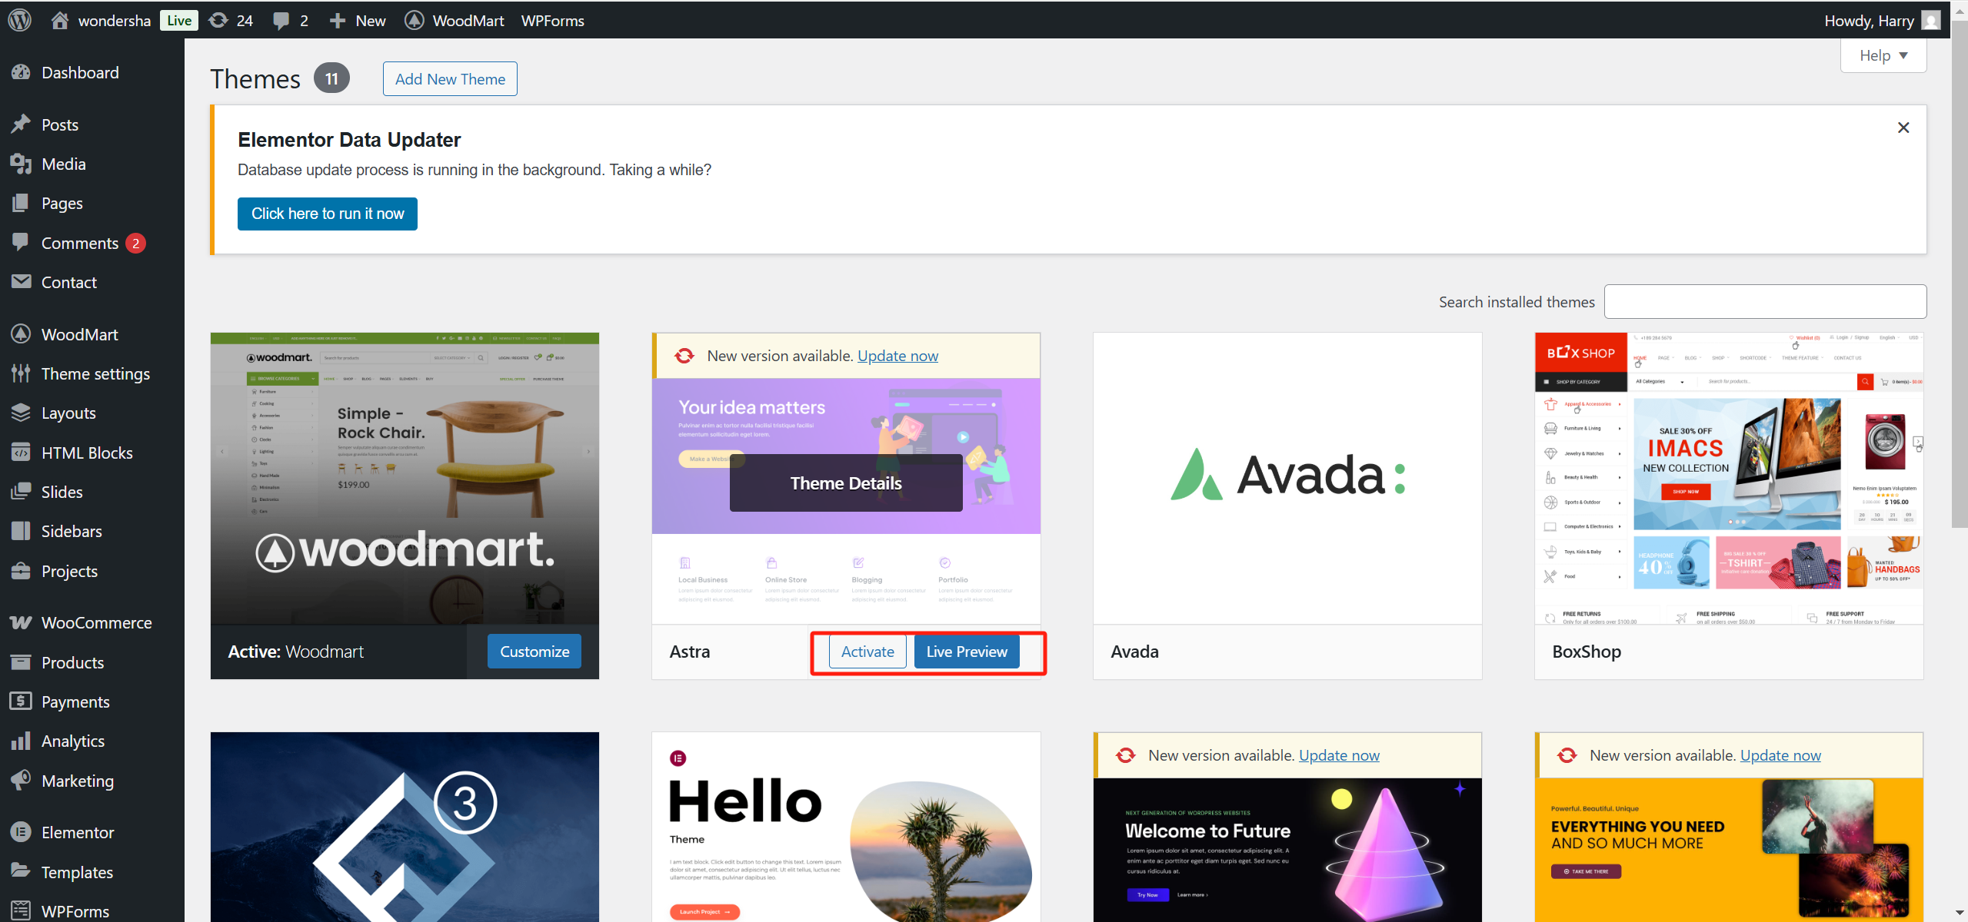Activate the Astra theme
This screenshot has width=1968, height=922.
point(867,652)
